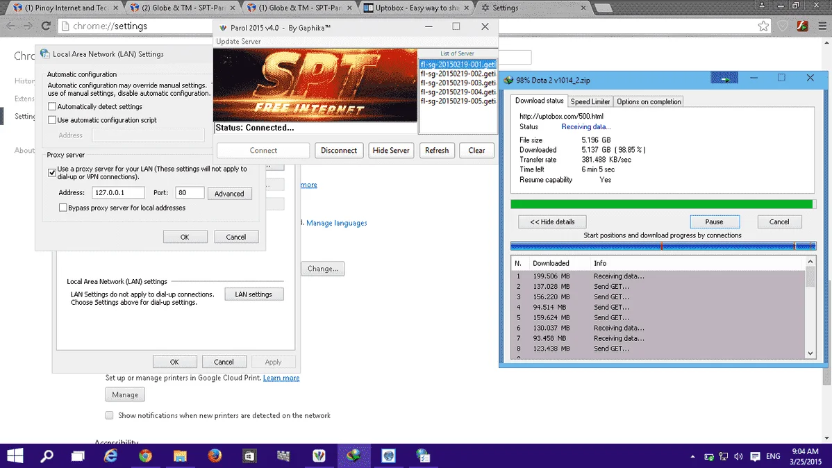Switch to (2) Globe & TM tab
Screen dimensions: 832x468
tap(183, 8)
